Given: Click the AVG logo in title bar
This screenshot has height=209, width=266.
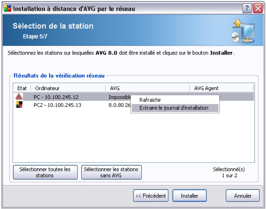Looking at the screenshot, I should 8,8.
